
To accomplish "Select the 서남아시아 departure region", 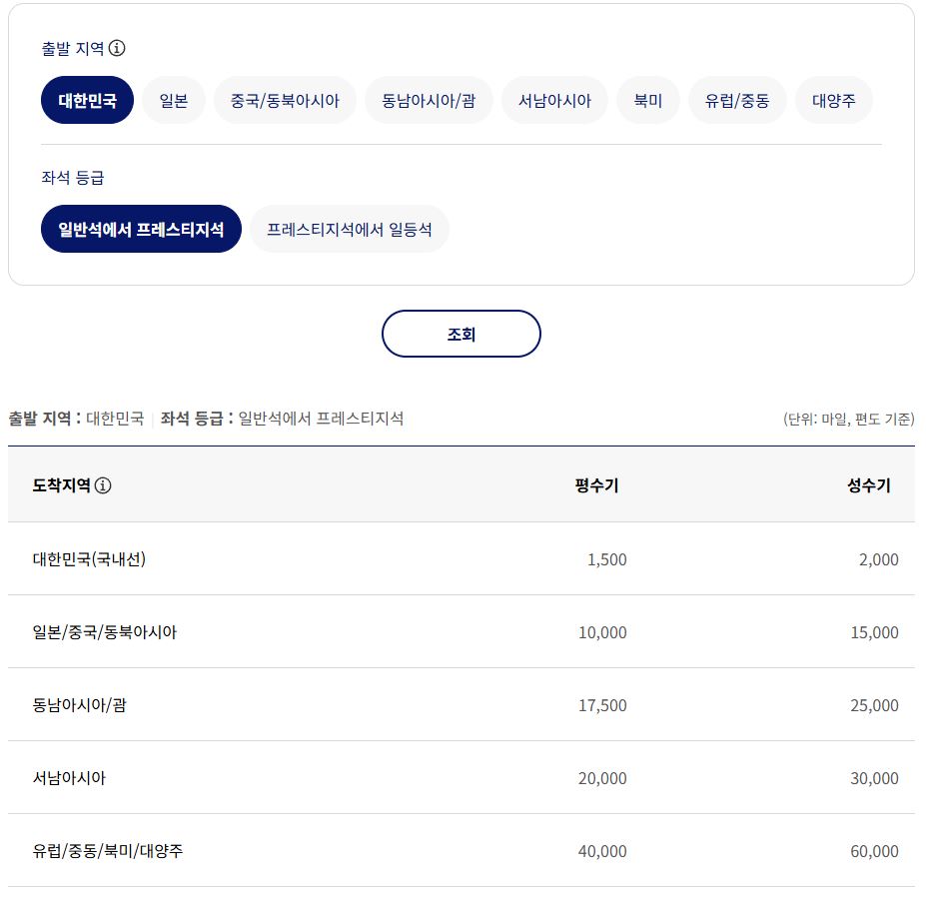I will [x=554, y=100].
